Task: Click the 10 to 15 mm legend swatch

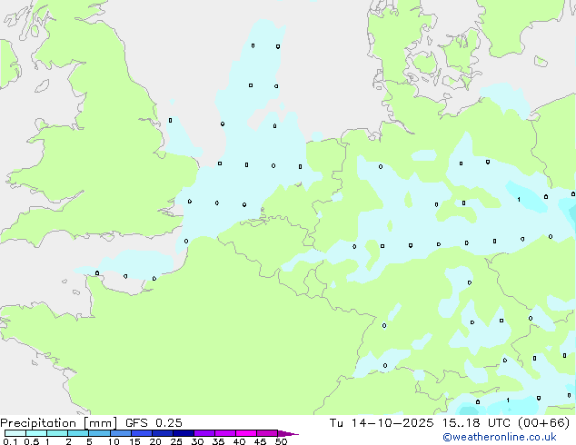Action: [x=121, y=433]
